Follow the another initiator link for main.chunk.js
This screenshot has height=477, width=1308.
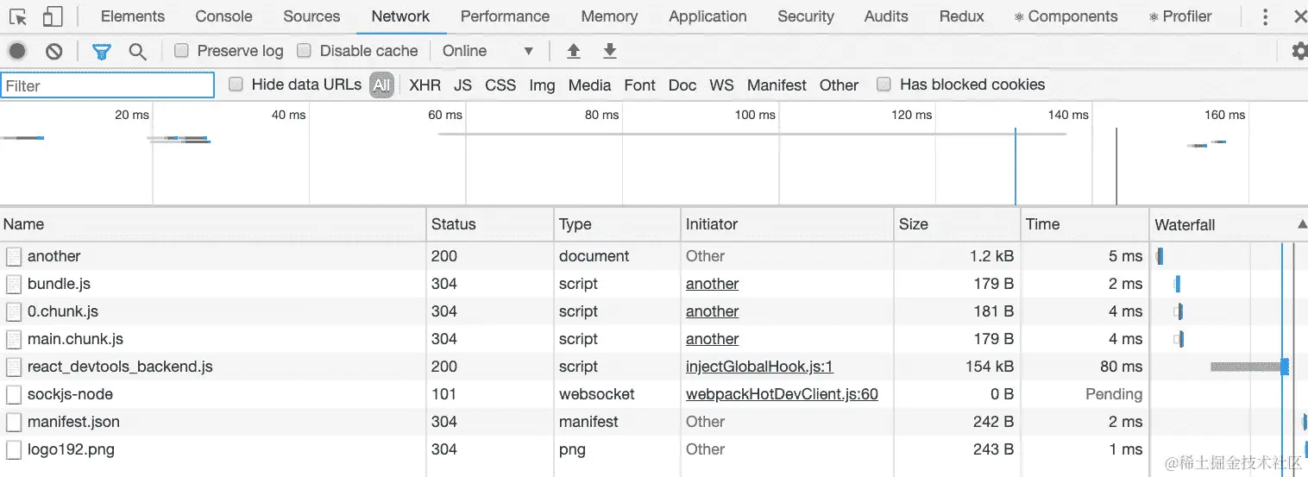pos(712,339)
